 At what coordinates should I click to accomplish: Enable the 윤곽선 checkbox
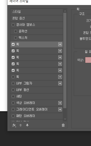click(15, 31)
